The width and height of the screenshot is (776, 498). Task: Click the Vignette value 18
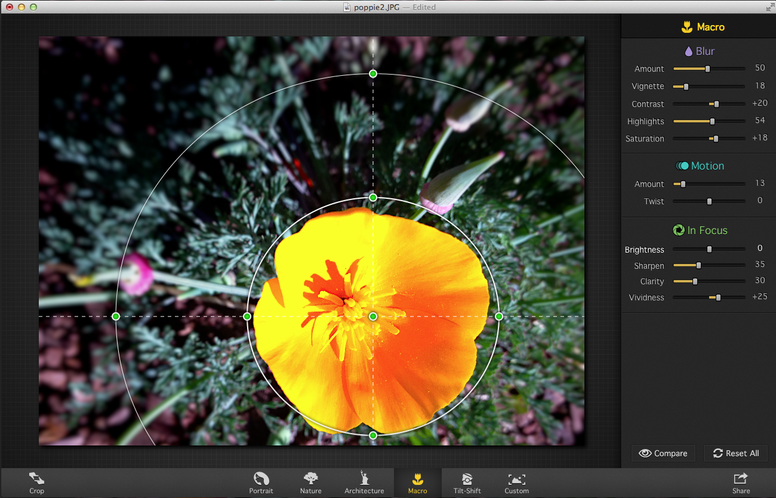pyautogui.click(x=760, y=86)
